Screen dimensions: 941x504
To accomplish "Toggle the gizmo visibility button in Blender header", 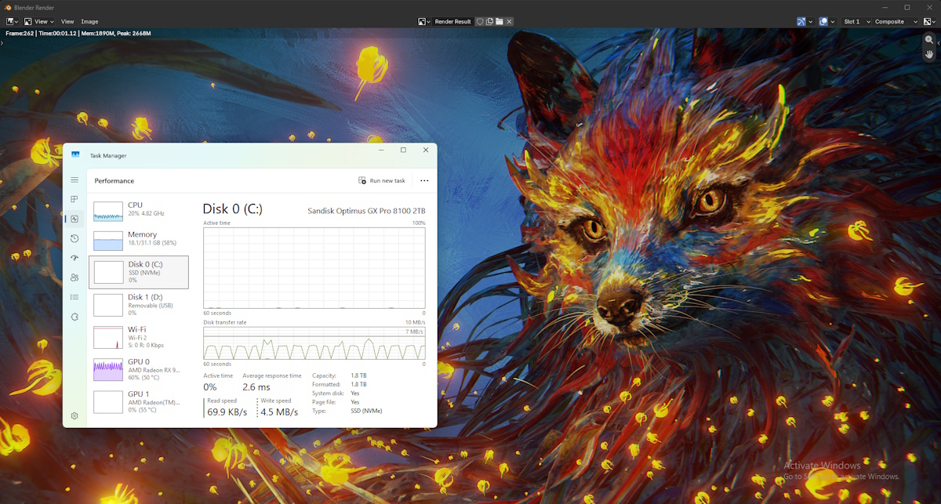I will point(801,21).
